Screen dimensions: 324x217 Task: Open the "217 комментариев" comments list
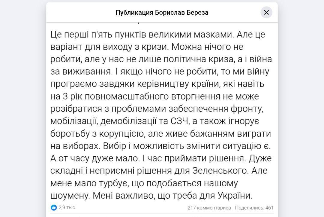[x=209, y=207]
